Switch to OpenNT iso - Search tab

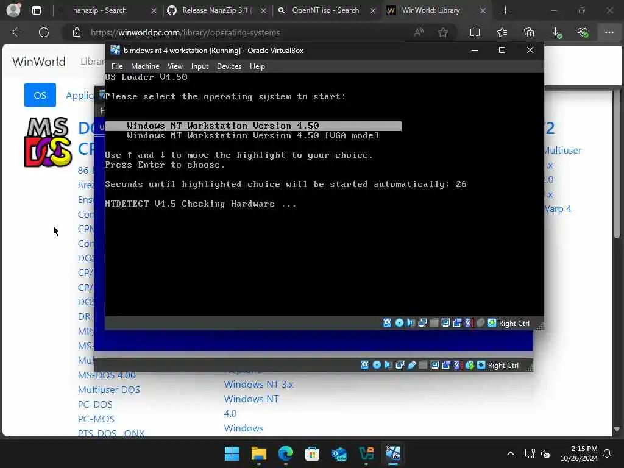point(325,10)
